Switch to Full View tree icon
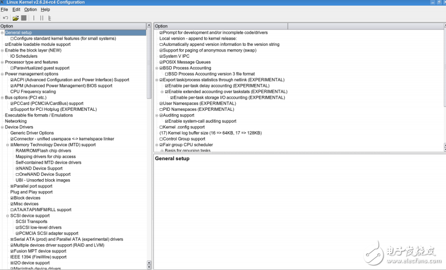Screen dimensions: 446x270 50,18
